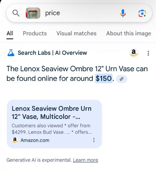Open the Amazon card's three-dot options

click(94, 140)
